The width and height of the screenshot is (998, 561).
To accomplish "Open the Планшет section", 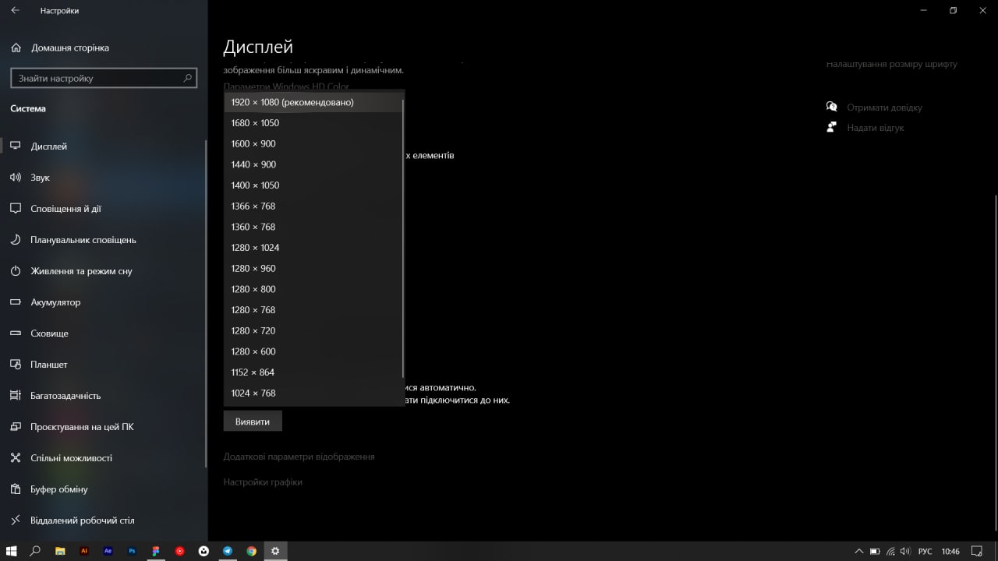I will pos(104,365).
